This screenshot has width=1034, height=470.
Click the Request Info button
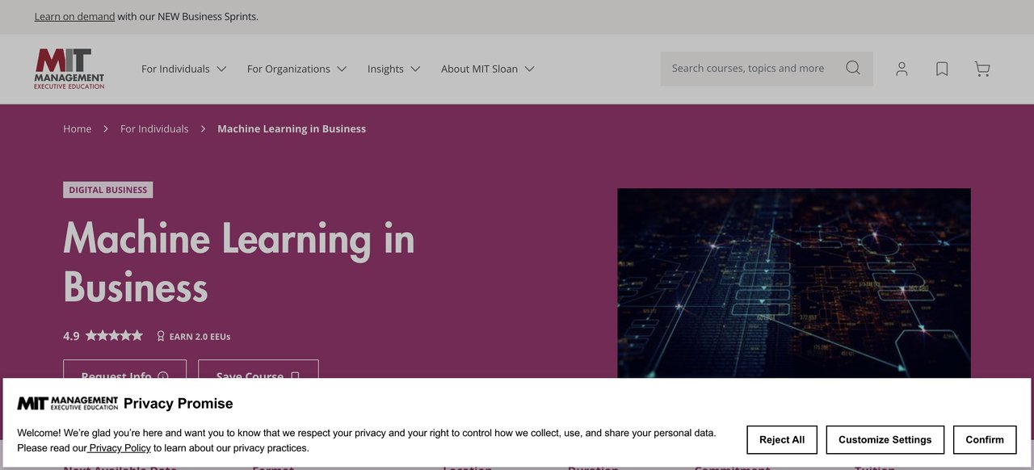pyautogui.click(x=124, y=370)
